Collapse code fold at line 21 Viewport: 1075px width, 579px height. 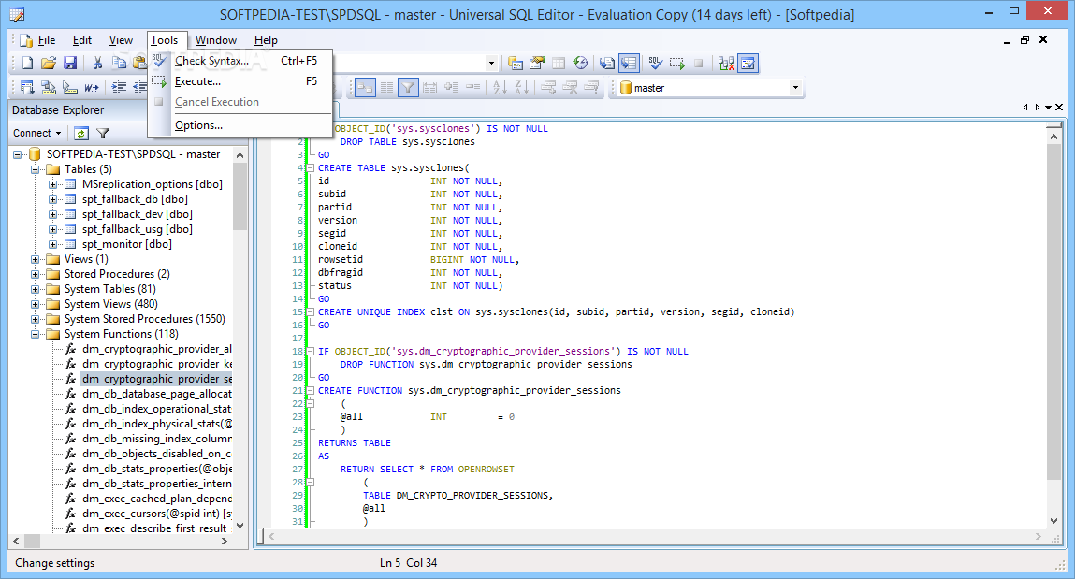(x=311, y=391)
